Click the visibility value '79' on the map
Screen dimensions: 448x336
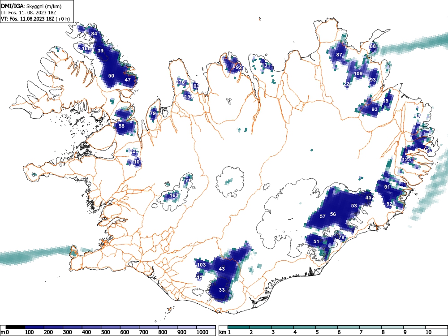153,113
